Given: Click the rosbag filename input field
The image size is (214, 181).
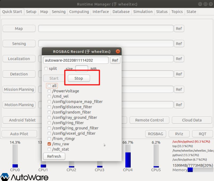Looking at the screenshot, I should [x=76, y=60].
